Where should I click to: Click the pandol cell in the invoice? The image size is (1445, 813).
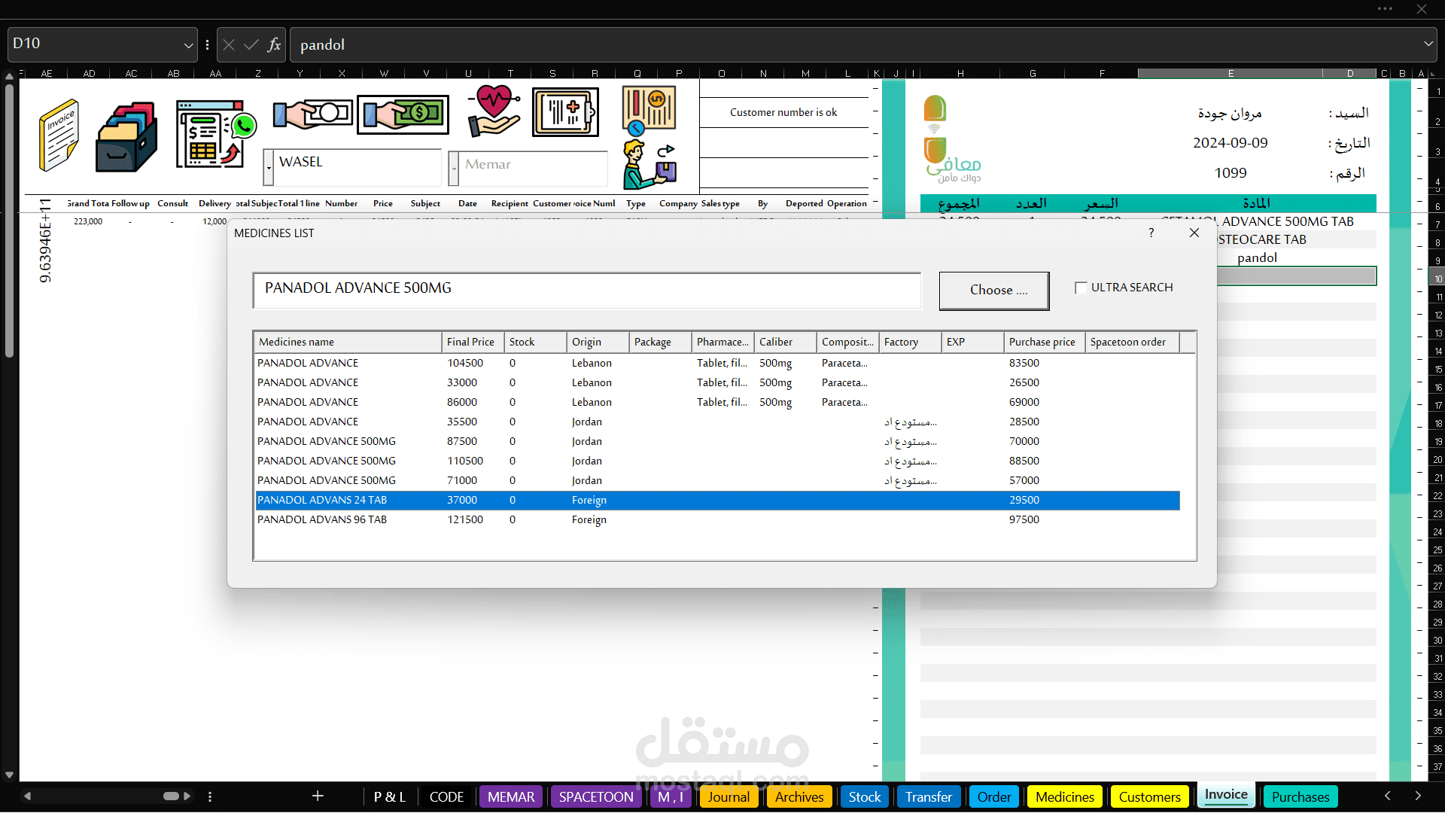(1257, 257)
